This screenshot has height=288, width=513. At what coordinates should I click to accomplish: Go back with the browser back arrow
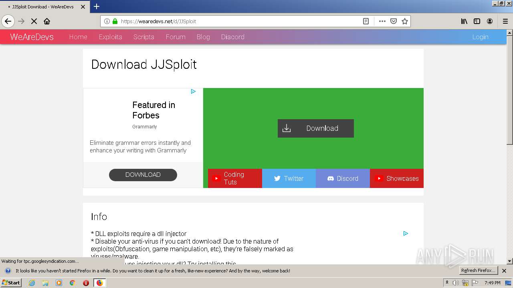(8, 21)
